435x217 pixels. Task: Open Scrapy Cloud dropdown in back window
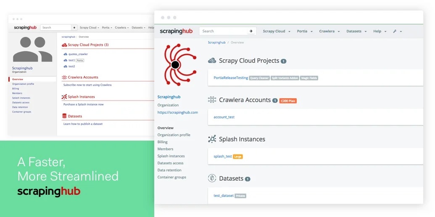[x=90, y=28]
